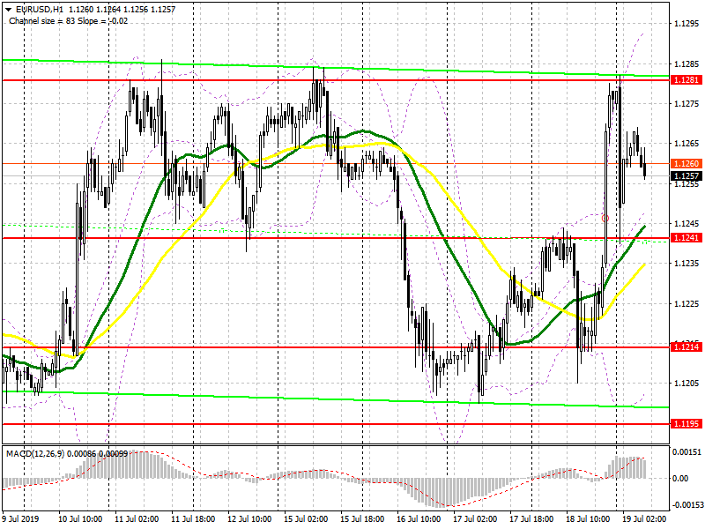Click the small red circle marker near 1.1245

coord(605,218)
